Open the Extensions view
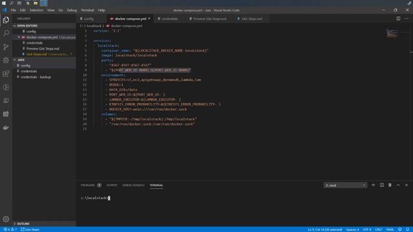Screen dimensions: 413x232 (6, 73)
